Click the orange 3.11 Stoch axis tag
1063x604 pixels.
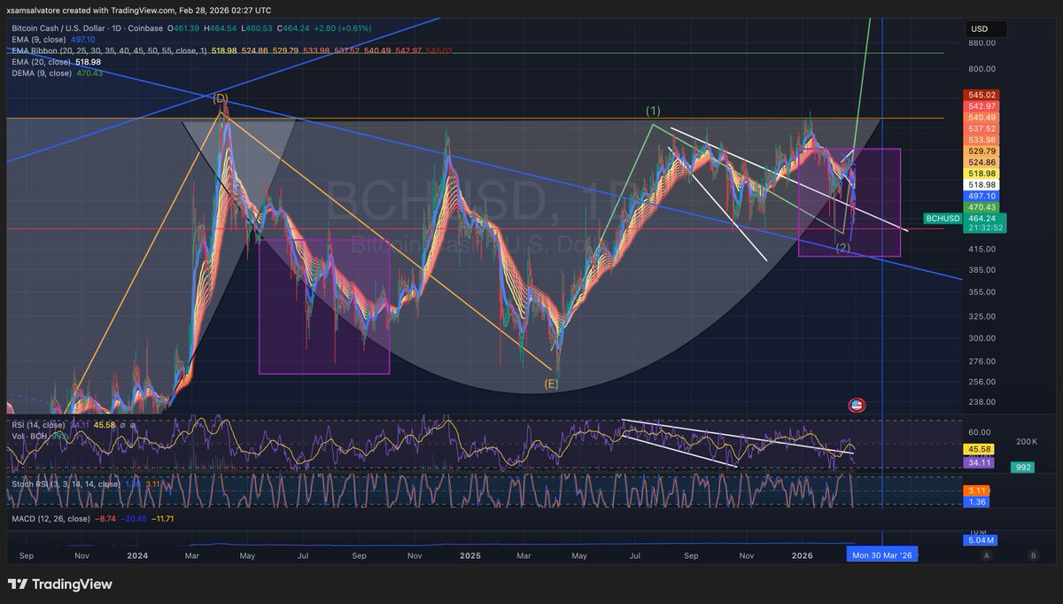coord(976,490)
